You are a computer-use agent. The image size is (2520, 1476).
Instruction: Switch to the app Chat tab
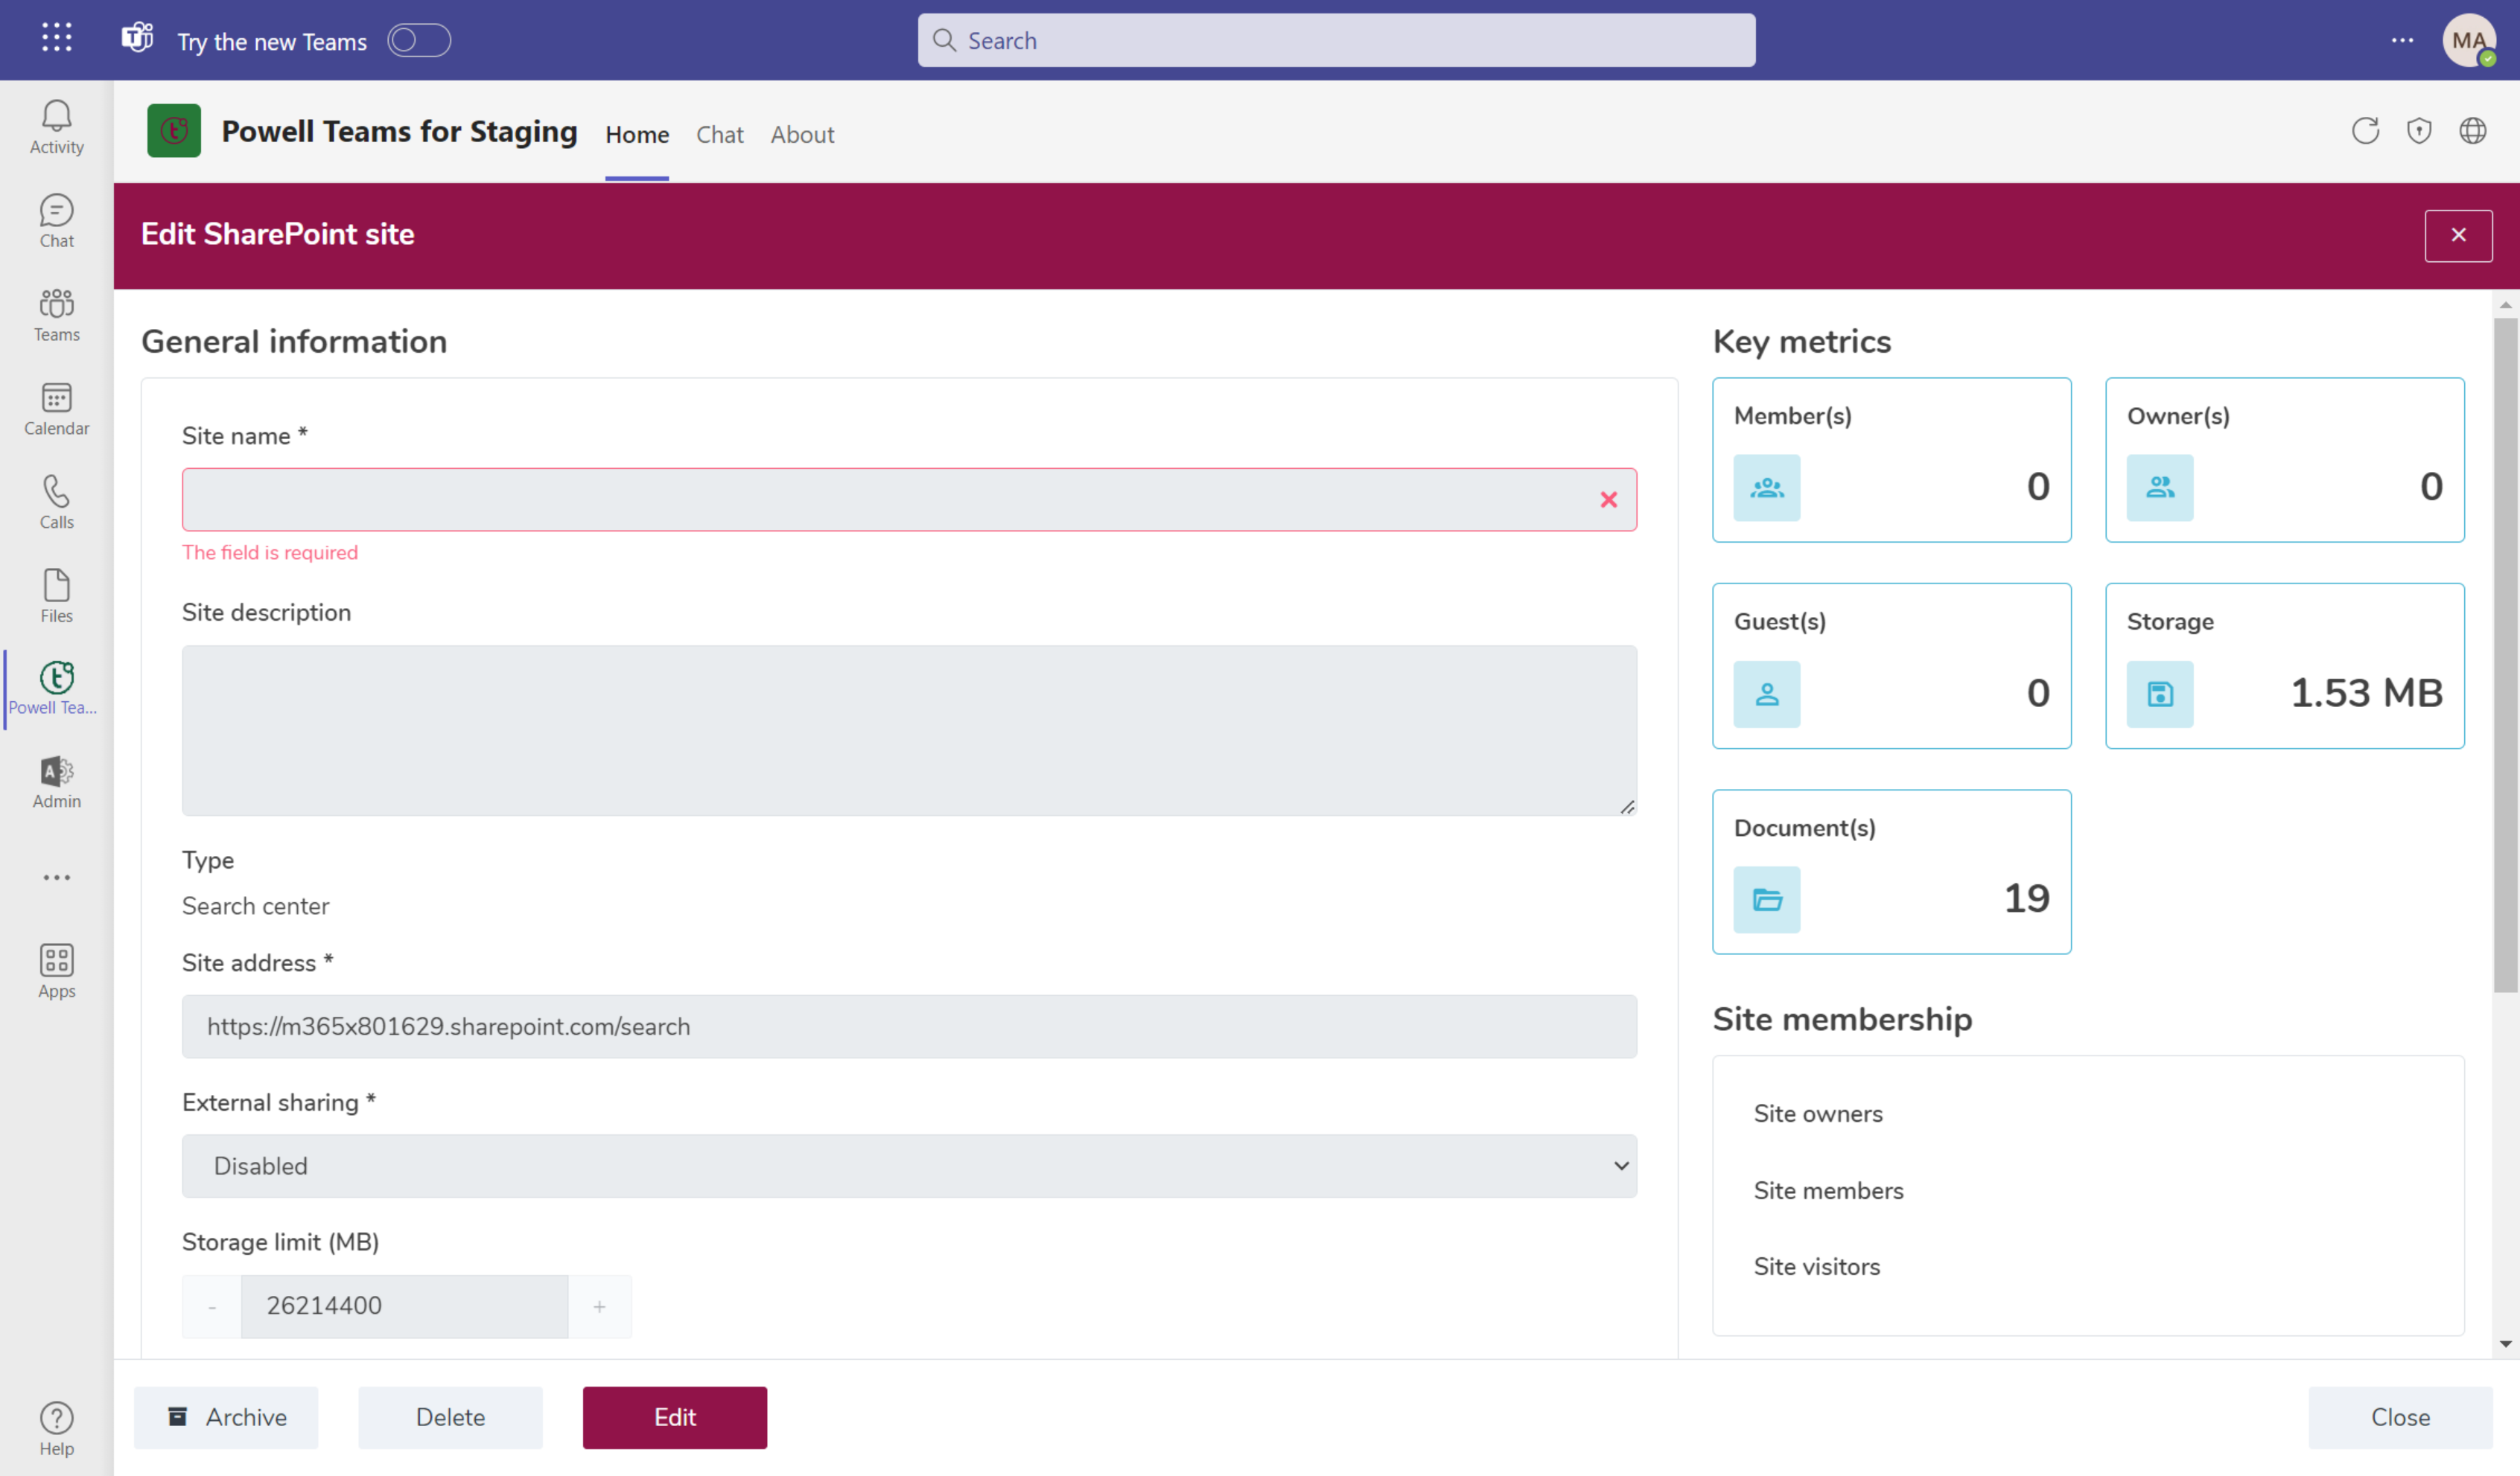(x=719, y=135)
